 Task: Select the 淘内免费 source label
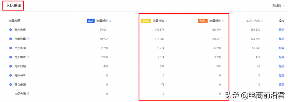coord(20,30)
